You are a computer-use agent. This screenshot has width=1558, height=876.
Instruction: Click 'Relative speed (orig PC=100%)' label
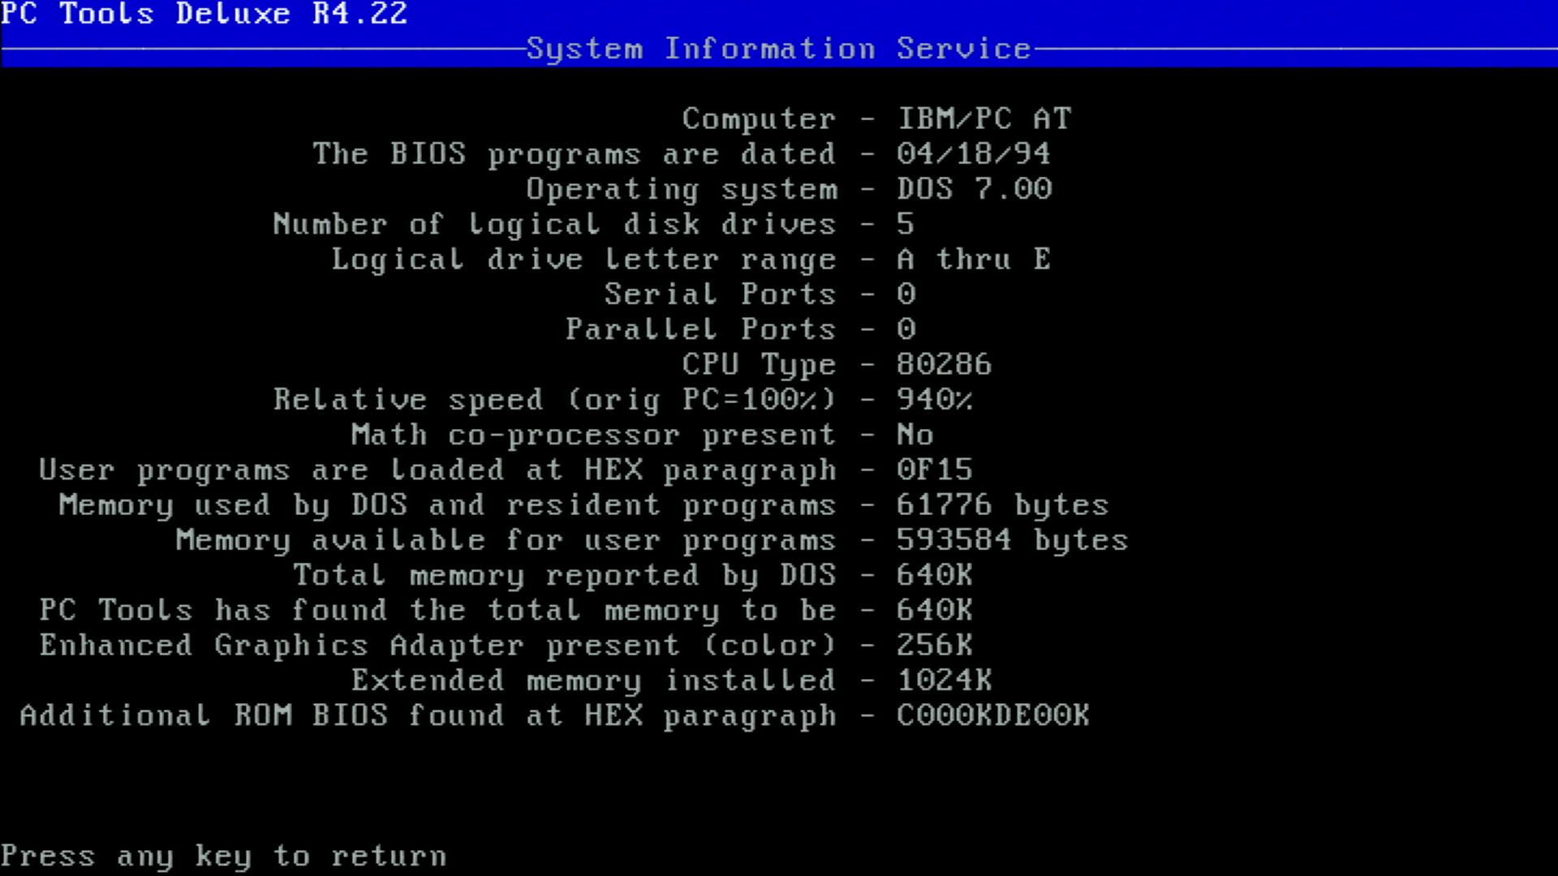pyautogui.click(x=555, y=400)
